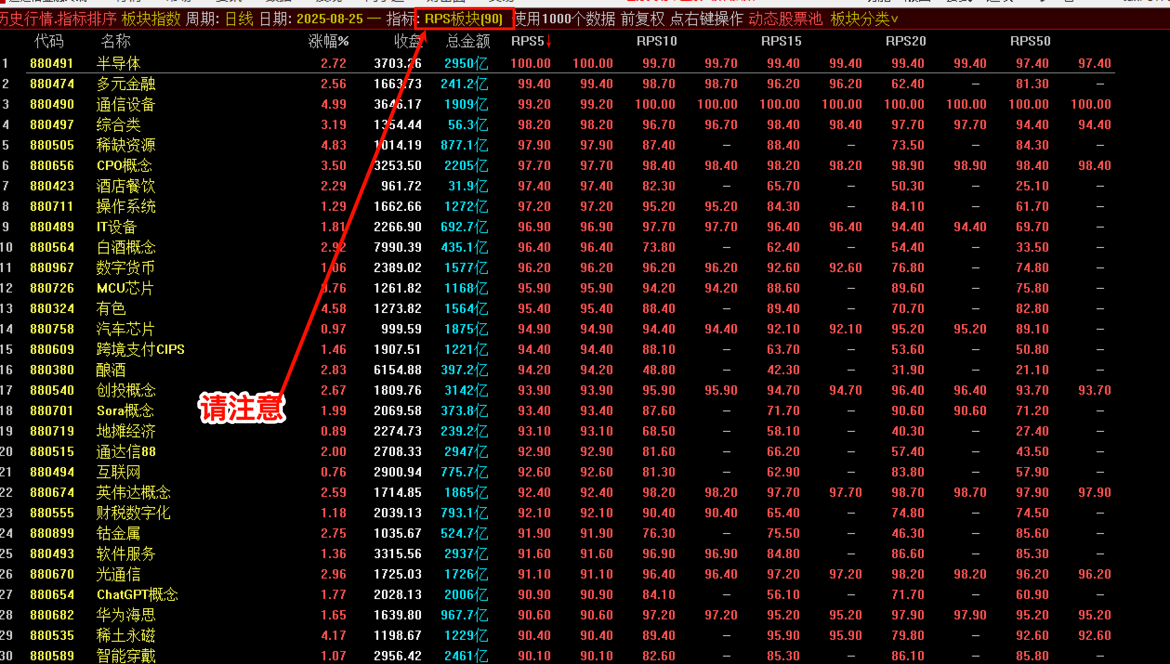Sort by RPS50 column header

click(1030, 41)
